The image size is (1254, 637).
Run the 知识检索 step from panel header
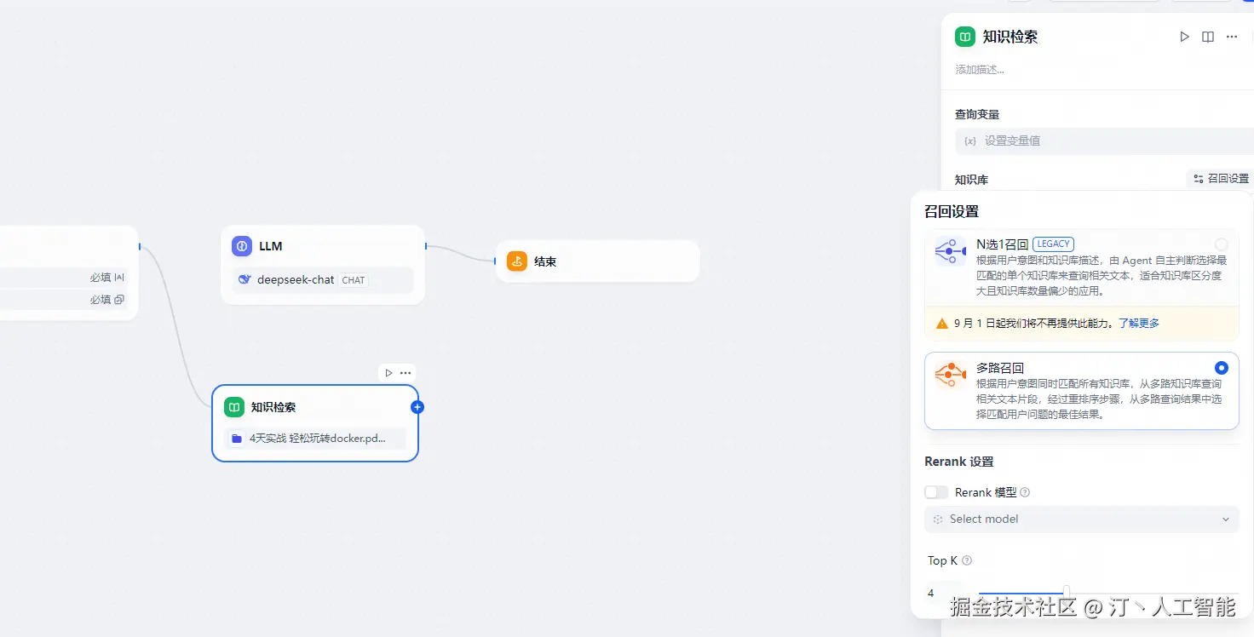click(1184, 37)
